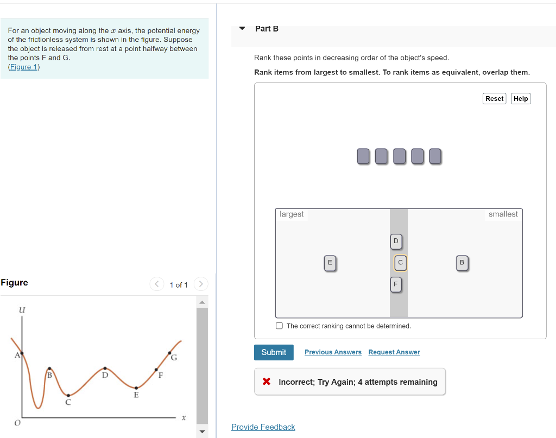
Task: Open the Provide Feedback page
Action: pyautogui.click(x=263, y=427)
